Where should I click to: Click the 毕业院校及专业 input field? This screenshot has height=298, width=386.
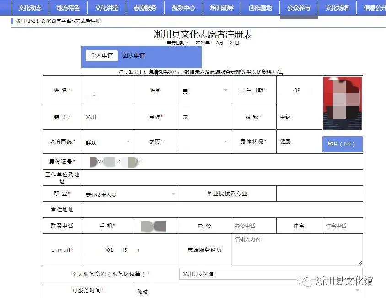click(320, 194)
